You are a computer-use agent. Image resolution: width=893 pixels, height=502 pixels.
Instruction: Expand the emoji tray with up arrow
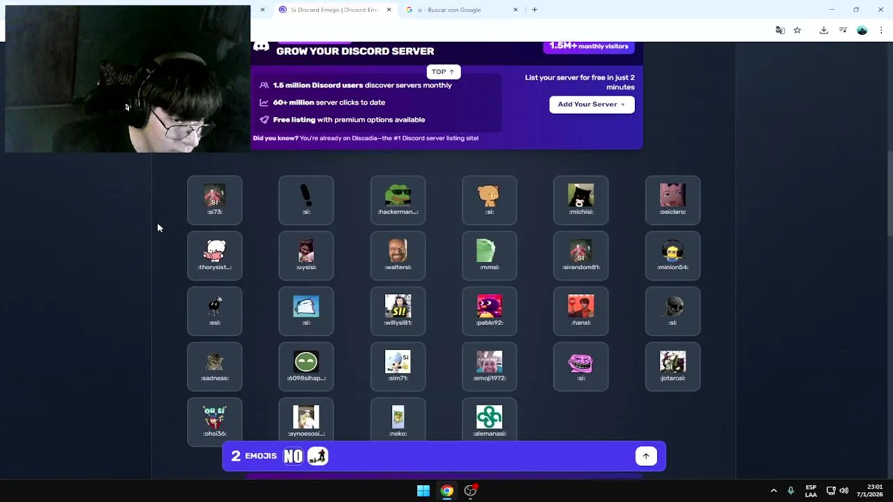pos(646,456)
